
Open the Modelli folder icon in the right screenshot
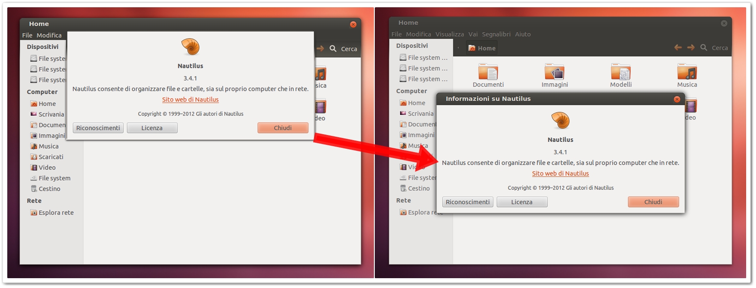621,72
